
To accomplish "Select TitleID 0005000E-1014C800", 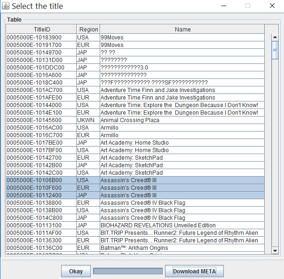I will [x=41, y=217].
